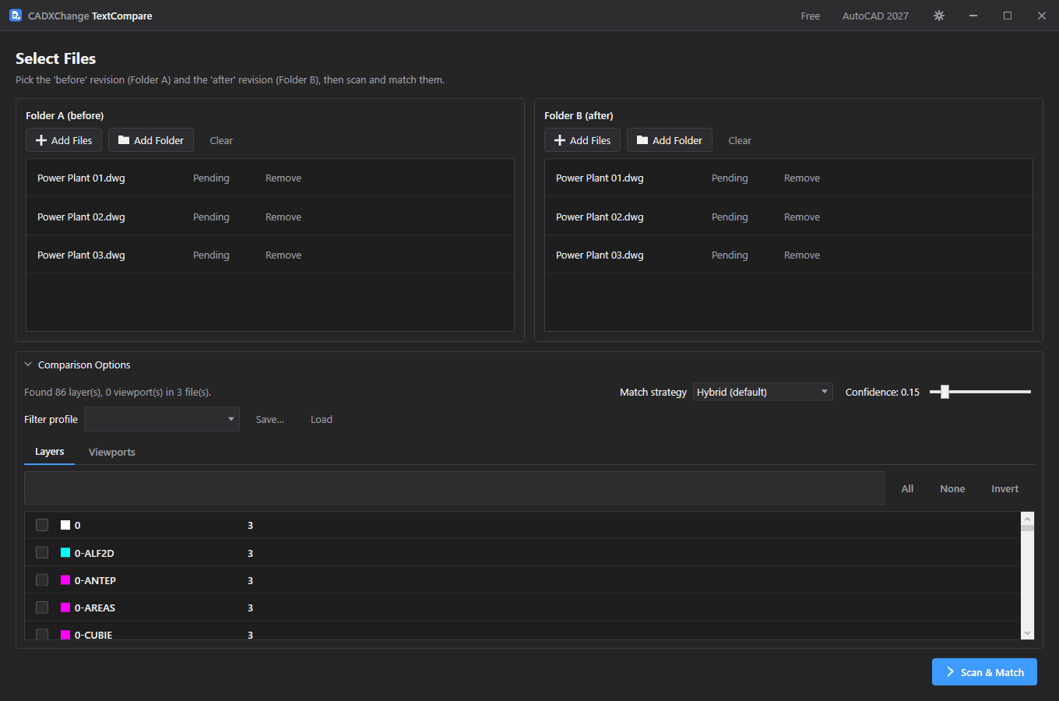This screenshot has width=1059, height=701.
Task: Clear the Folder B file list
Action: (740, 140)
